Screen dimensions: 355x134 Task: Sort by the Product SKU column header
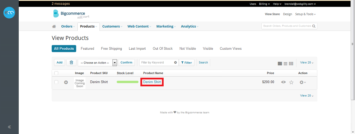tap(99, 73)
